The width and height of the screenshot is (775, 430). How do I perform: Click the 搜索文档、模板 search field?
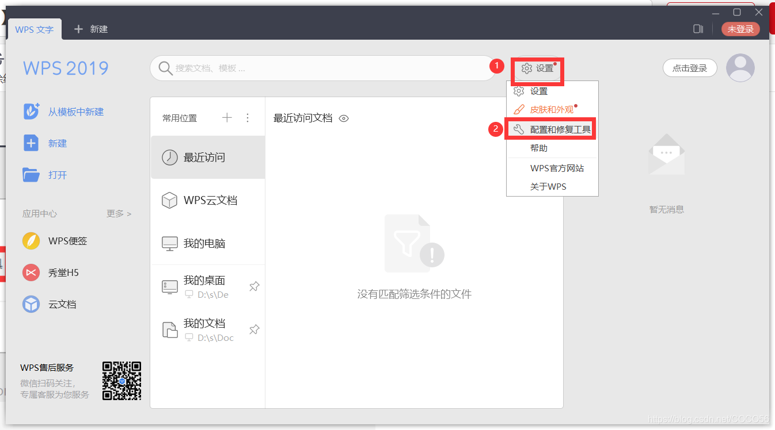322,68
